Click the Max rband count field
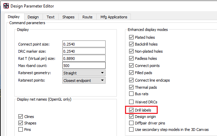This screenshot has height=136, width=217. point(84,65)
